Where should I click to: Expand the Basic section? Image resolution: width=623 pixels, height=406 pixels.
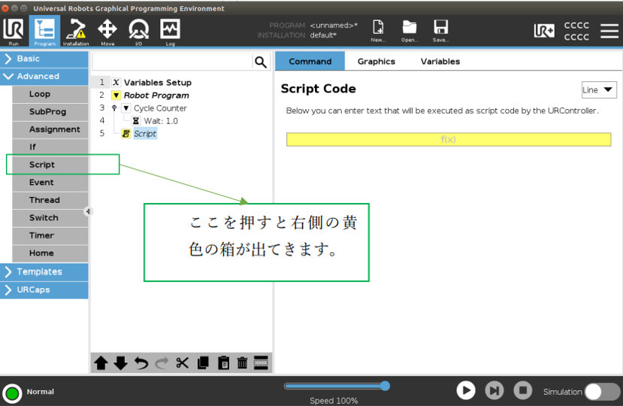point(44,59)
